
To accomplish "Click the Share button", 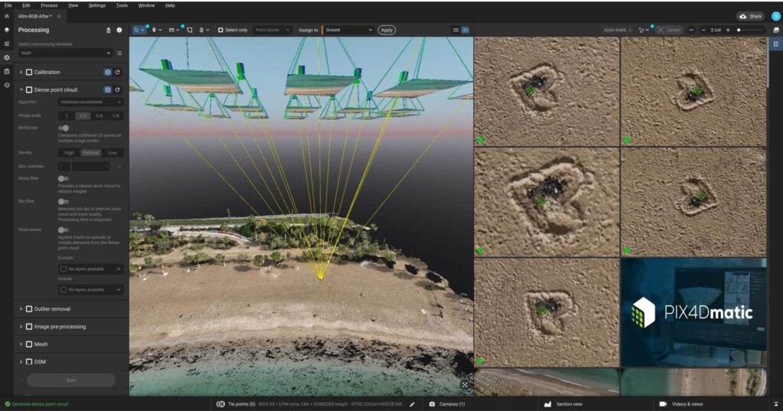I will click(751, 16).
